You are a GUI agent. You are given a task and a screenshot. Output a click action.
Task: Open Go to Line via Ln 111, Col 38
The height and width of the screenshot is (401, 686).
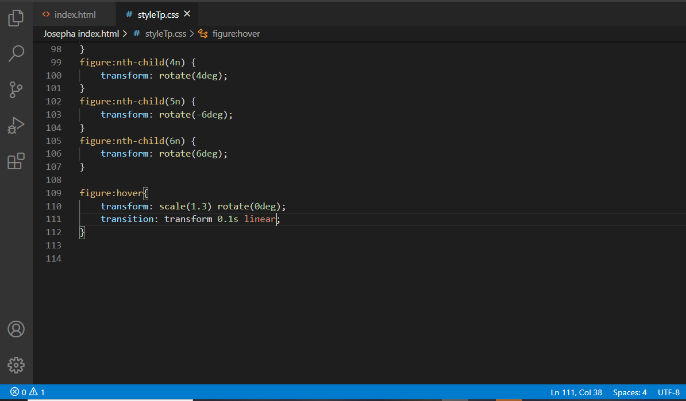coord(576,392)
